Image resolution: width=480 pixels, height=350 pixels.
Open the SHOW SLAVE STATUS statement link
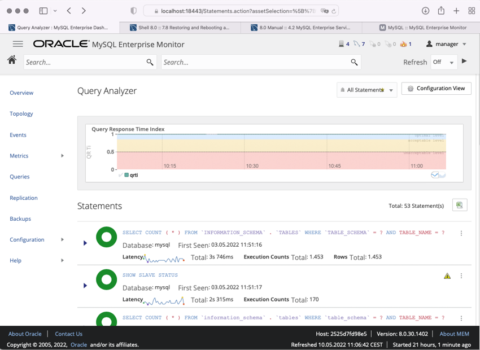point(150,275)
